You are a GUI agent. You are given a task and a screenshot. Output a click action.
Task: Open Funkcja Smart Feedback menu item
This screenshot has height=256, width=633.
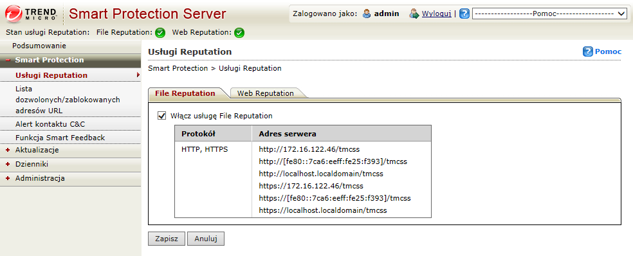click(x=60, y=138)
